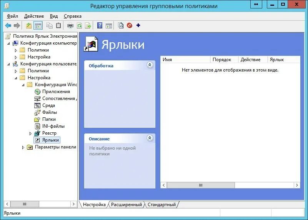Click the list horizontal scrollbar thumb
Viewport: 308px width, 220px height.
201,185
